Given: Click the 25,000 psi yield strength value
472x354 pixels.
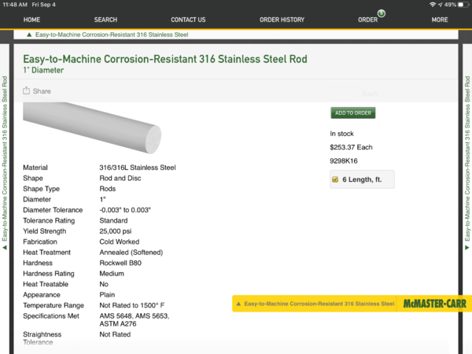Looking at the screenshot, I should pos(116,231).
